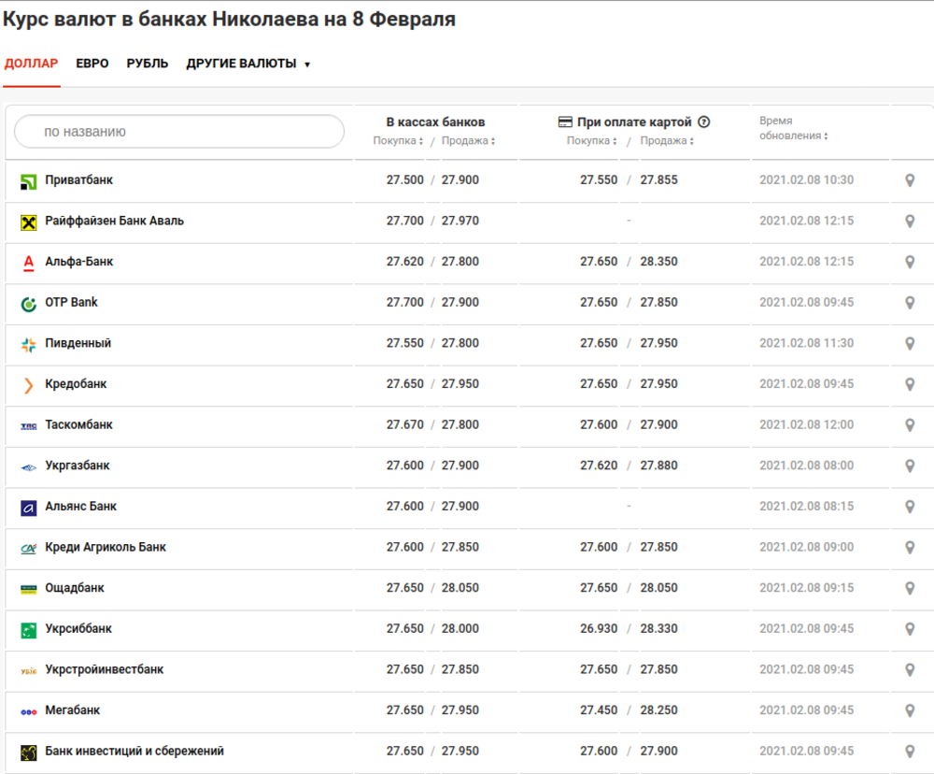Screen dimensions: 934x774
Task: Open the Ощадбанк link
Action: tap(75, 588)
